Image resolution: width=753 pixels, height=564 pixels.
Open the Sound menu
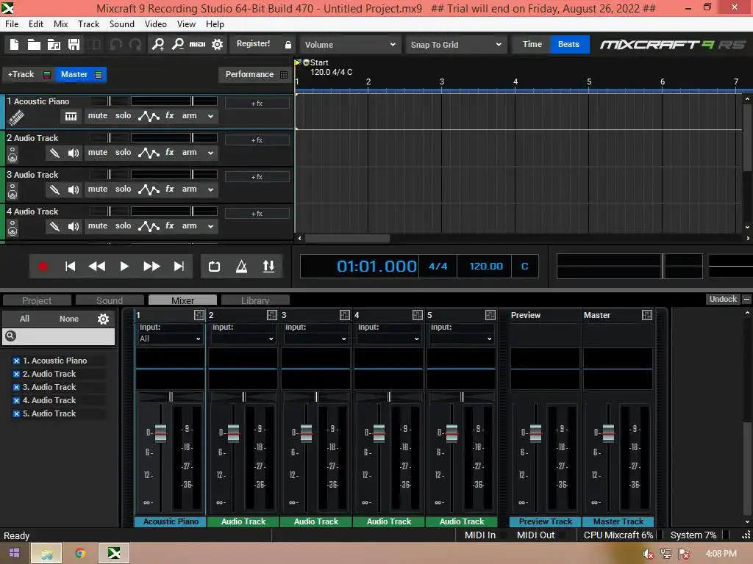point(122,24)
